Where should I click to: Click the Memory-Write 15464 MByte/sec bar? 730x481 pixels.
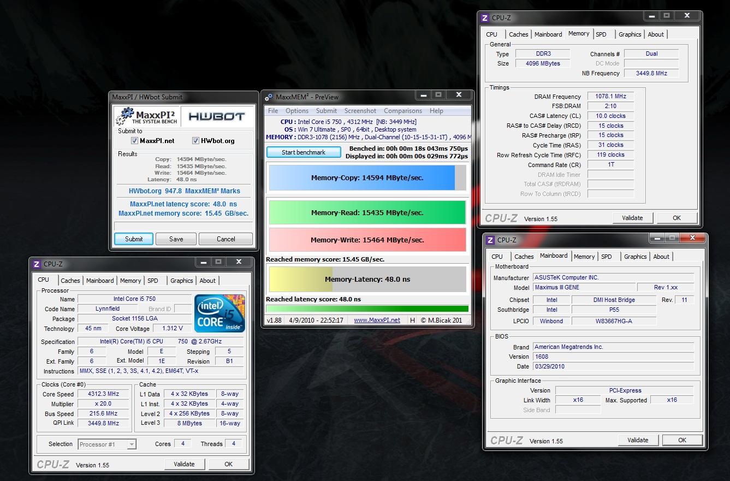367,240
